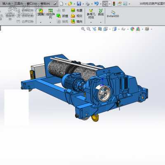This screenshot has width=165, height=165.
Task: Open file properties icon in top toolbar
Action: pos(120,4)
